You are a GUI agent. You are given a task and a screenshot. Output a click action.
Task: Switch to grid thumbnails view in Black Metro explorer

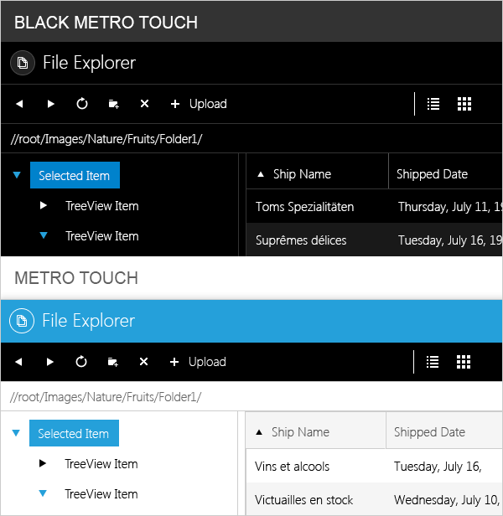click(464, 104)
